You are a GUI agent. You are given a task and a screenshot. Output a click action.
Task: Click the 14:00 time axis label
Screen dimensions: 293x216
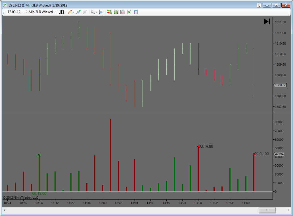pyautogui.click(x=246, y=203)
